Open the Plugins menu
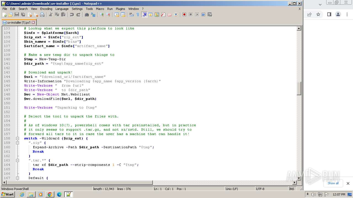Screen dimensions: 353x198 point(120,9)
